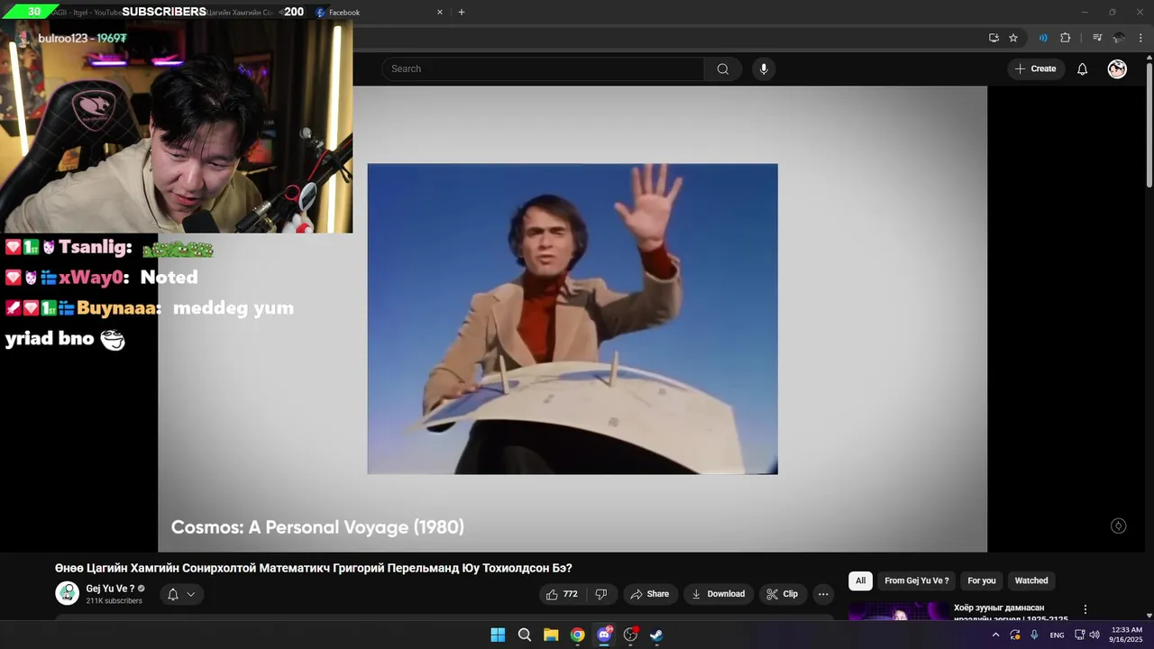Focus the YouTube search box
This screenshot has width=1154, height=649.
click(x=543, y=69)
